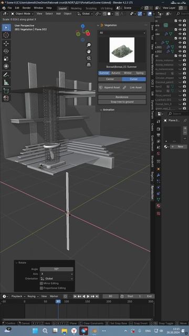This screenshot has height=336, width=189.
Task: Select the Measure tool
Action: click(6, 82)
